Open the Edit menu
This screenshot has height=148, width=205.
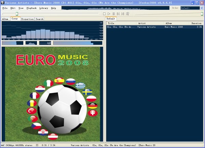pyautogui.click(x=13, y=8)
